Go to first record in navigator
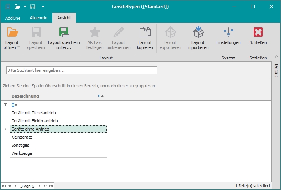The width and height of the screenshot is (281, 190). coord(4,186)
